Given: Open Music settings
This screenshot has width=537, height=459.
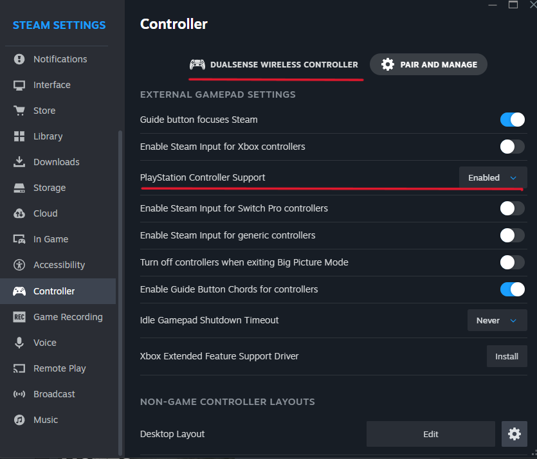Looking at the screenshot, I should coord(58,420).
